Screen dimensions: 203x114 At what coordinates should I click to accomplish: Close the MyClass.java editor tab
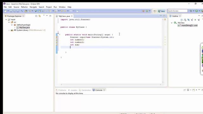point(72,16)
